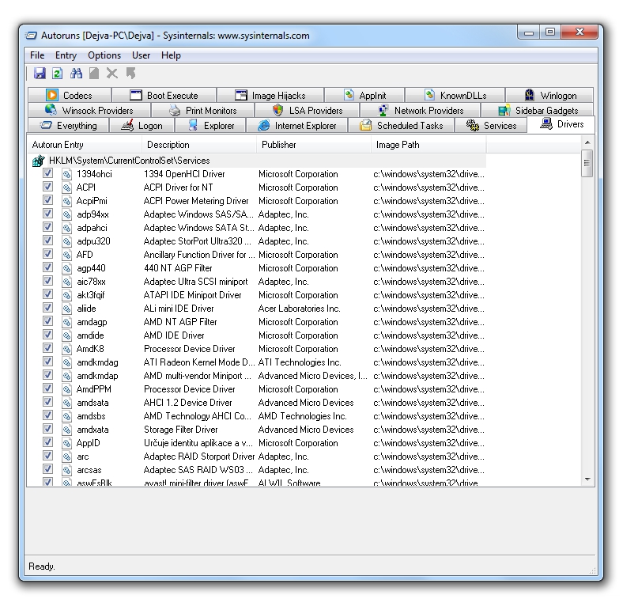This screenshot has height=610, width=638.
Task: Click the Properties toolbar icon
Action: point(94,74)
